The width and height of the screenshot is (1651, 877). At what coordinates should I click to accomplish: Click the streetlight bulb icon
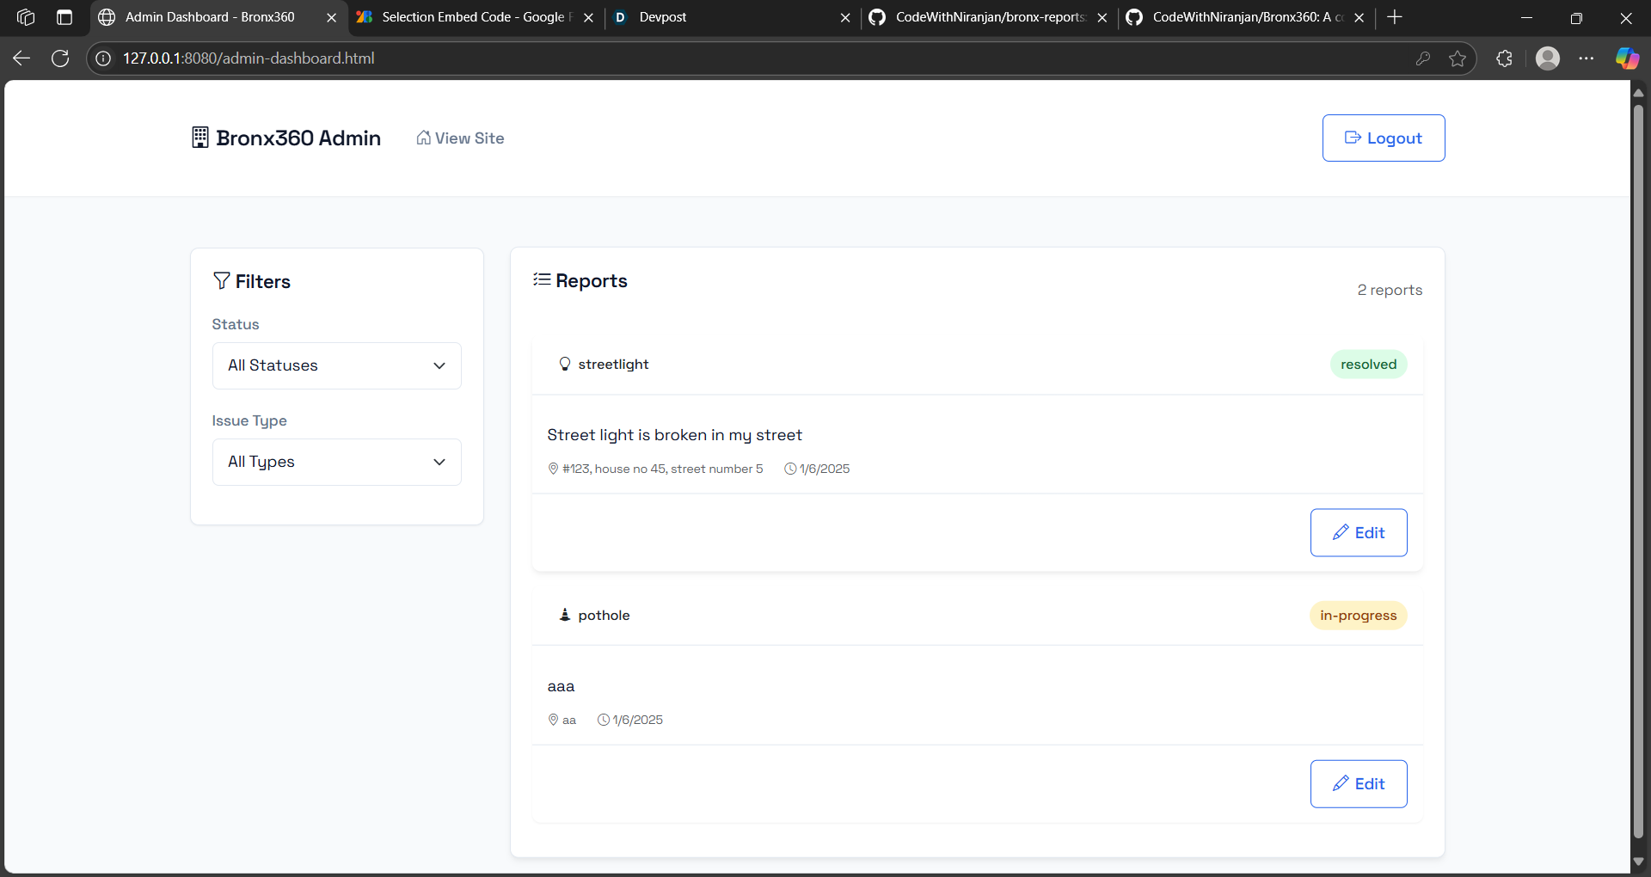pos(565,364)
